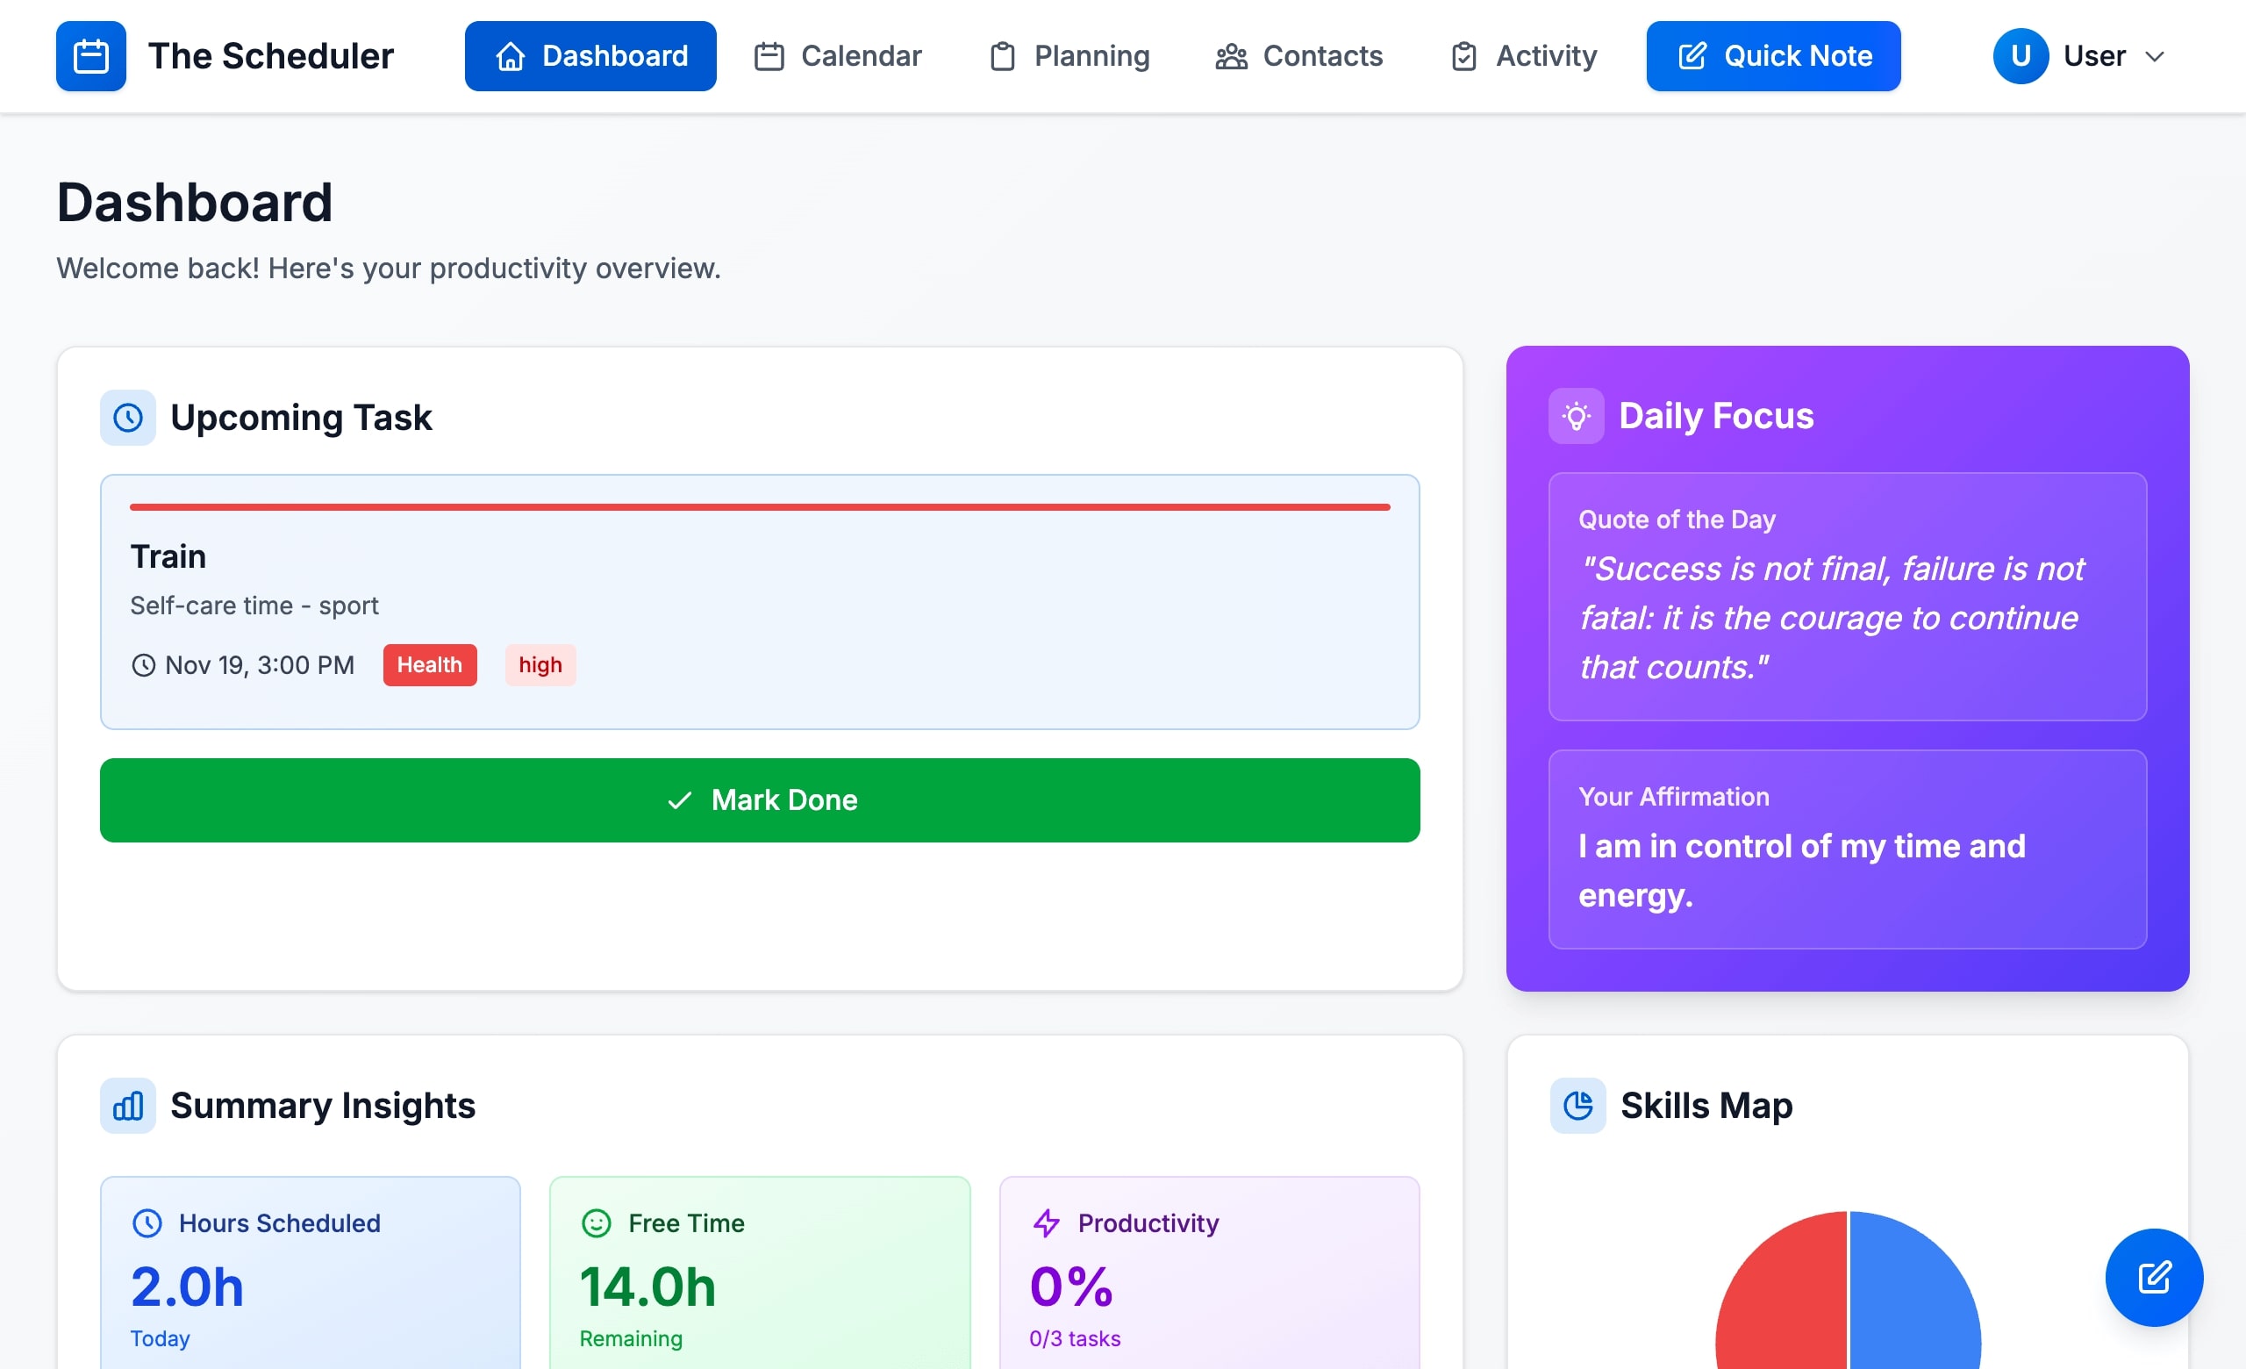Click the Hours Scheduled clock icon

147,1223
